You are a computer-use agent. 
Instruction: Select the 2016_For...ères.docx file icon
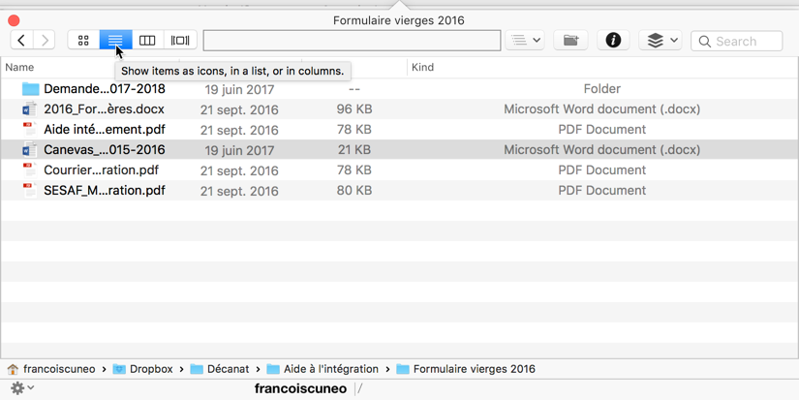[30, 109]
